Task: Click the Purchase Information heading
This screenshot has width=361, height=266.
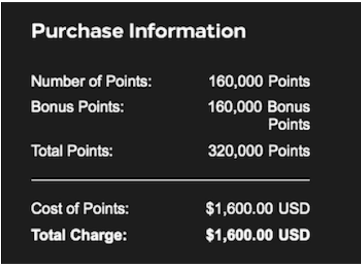Action: point(138,31)
